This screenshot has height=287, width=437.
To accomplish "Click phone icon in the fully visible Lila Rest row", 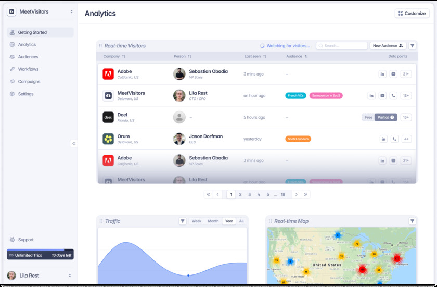I will pos(393,96).
